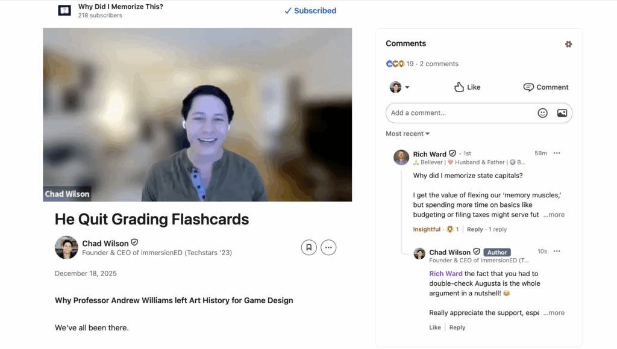This screenshot has width=617, height=349.
Task: Click the emoji icon in comment box
Action: click(542, 113)
